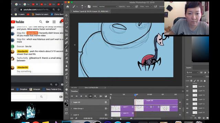Open layer blending mode Normal dropdown
Image resolution: width=220 pixels, height=123 pixels.
(195, 77)
